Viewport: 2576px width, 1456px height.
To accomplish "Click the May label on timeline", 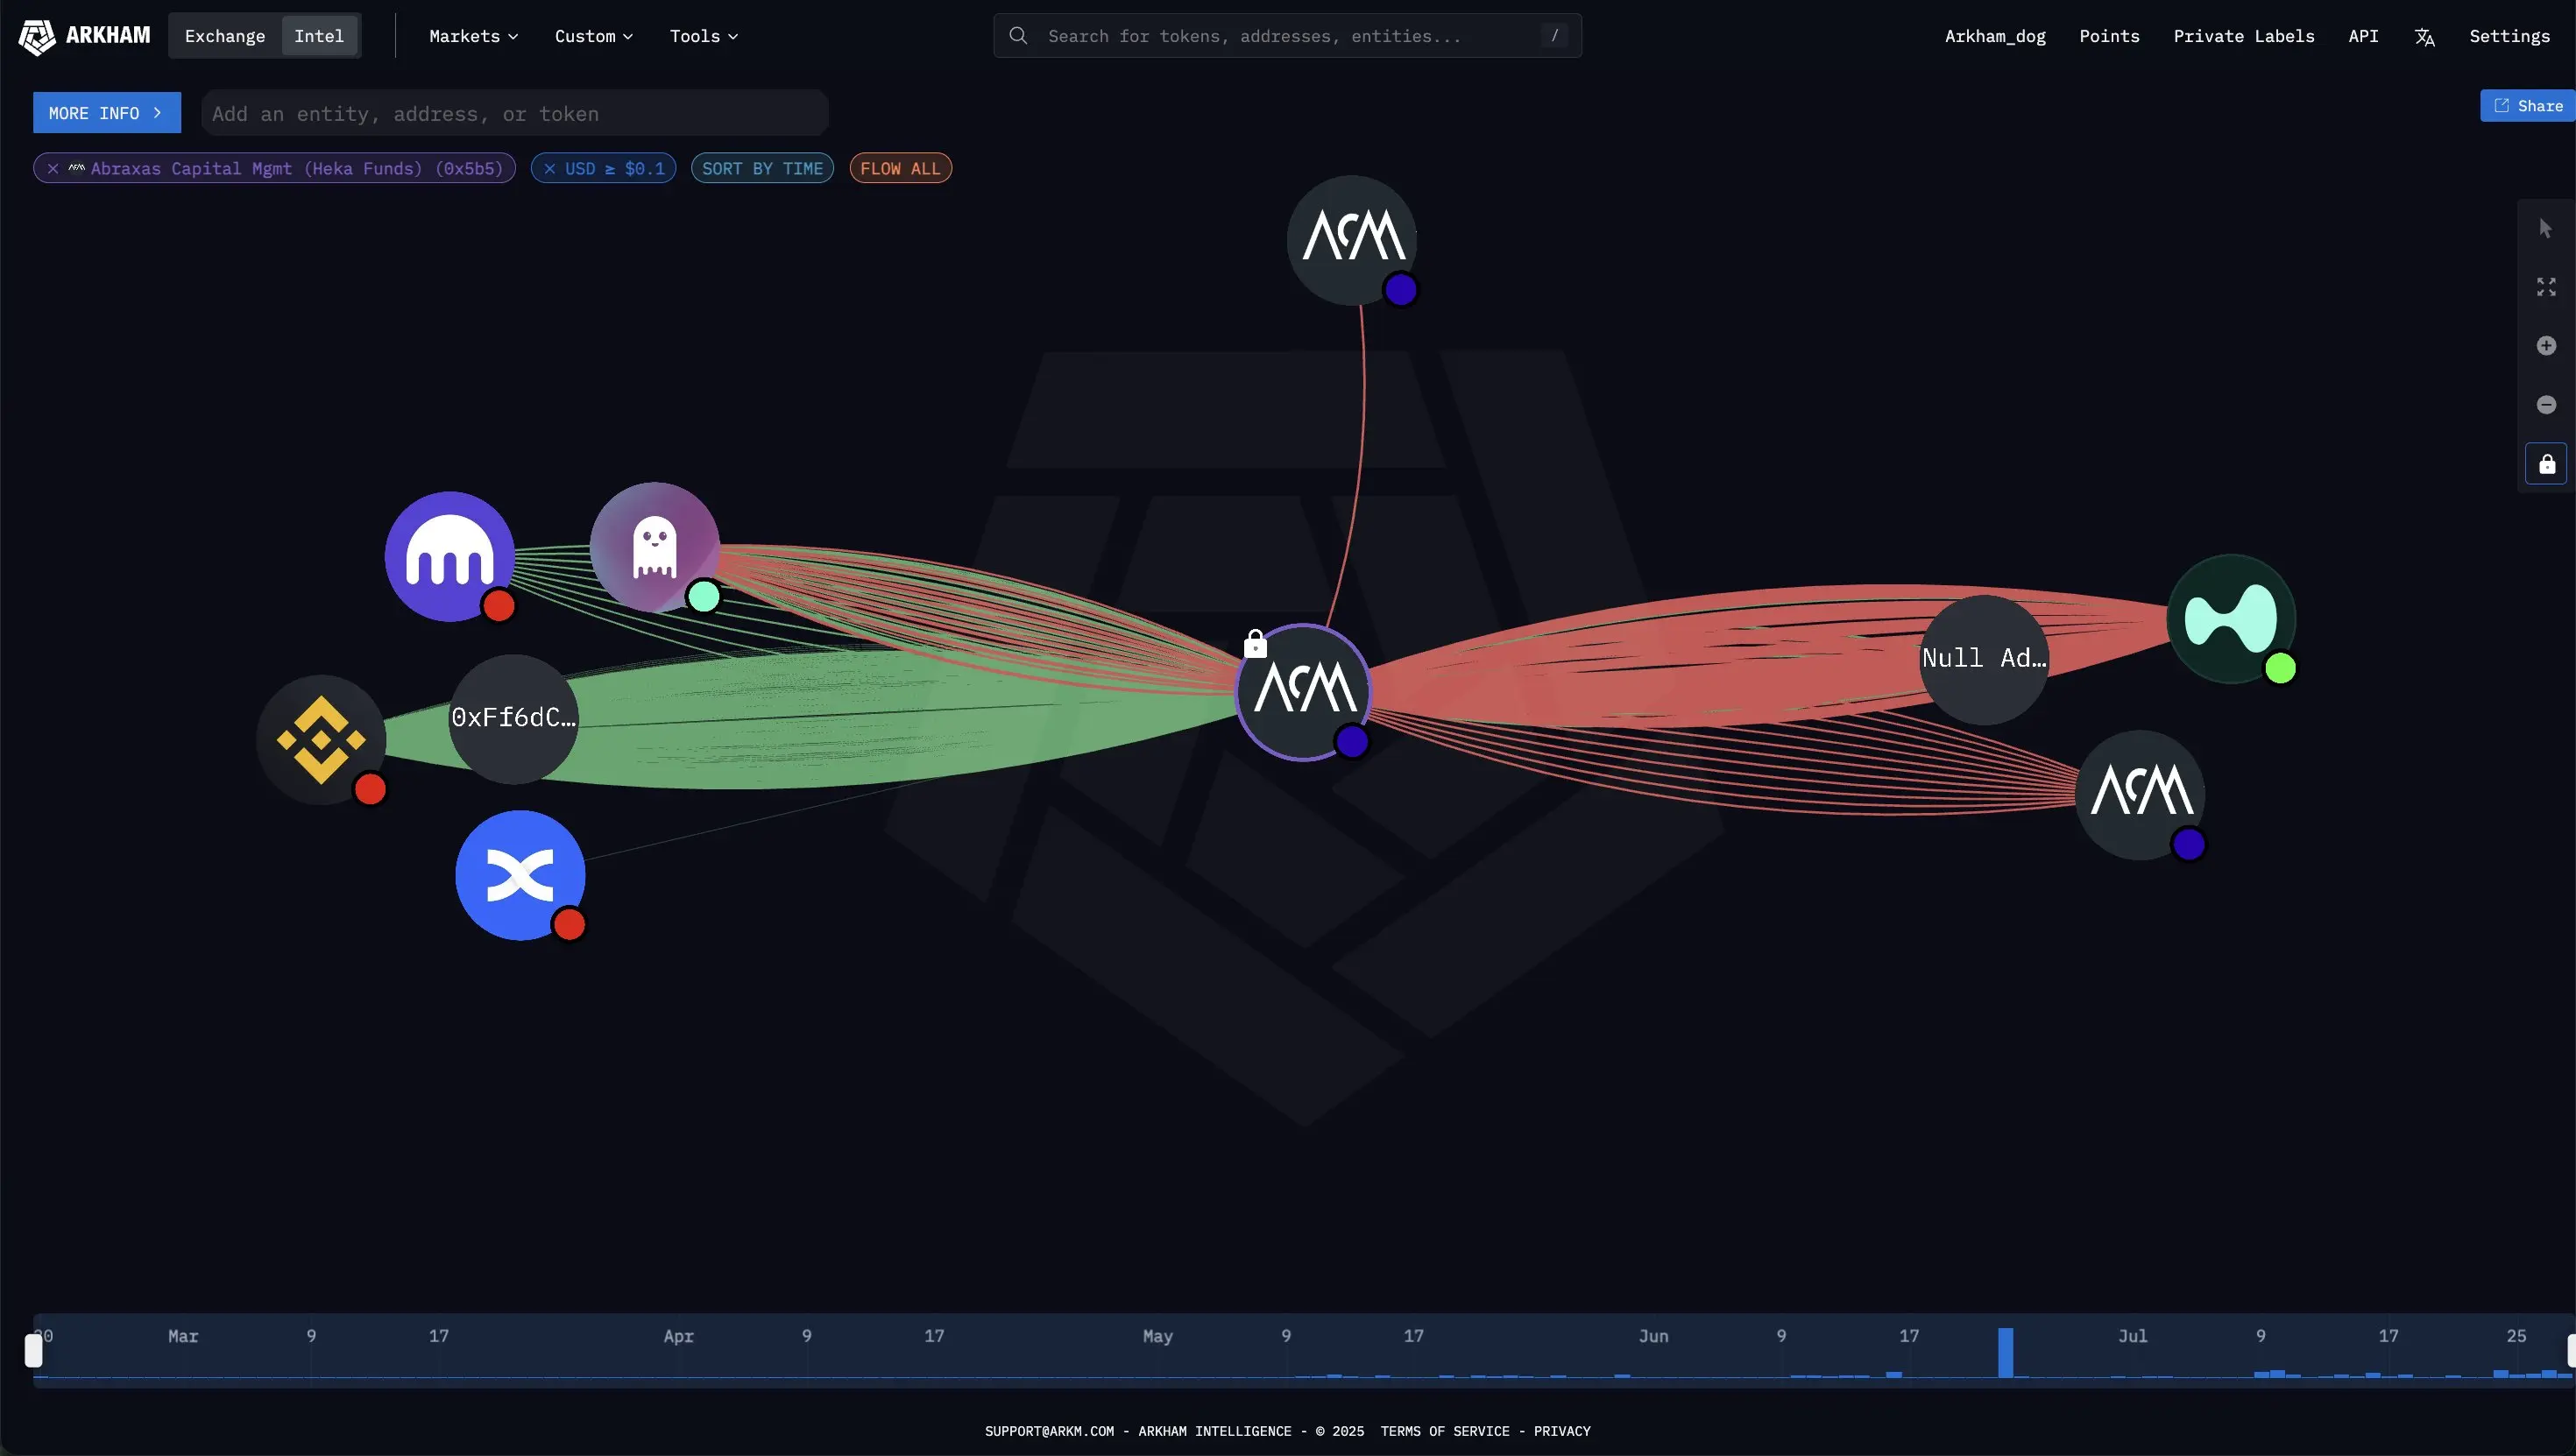I will pos(1157,1336).
